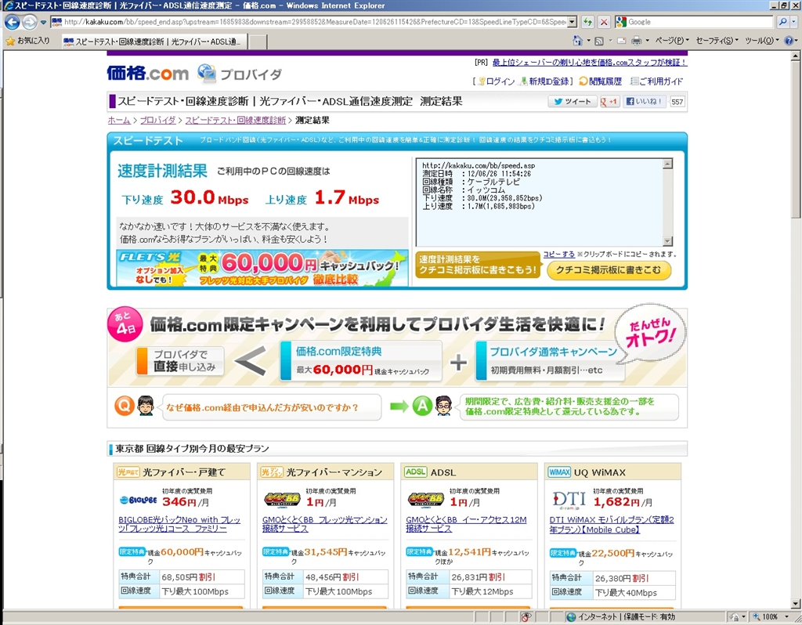Click the 価格.com限定キャンペーン banner

pyautogui.click(x=397, y=345)
